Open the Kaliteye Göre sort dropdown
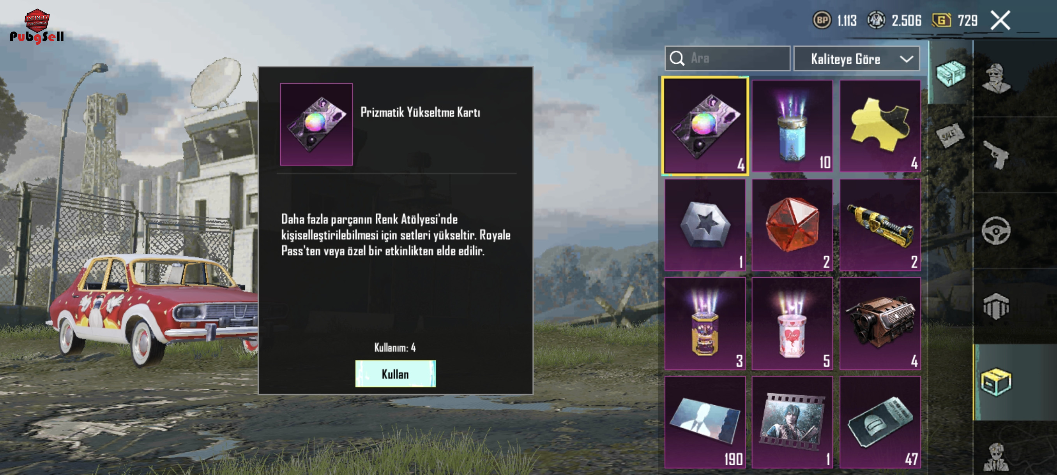 tap(856, 59)
